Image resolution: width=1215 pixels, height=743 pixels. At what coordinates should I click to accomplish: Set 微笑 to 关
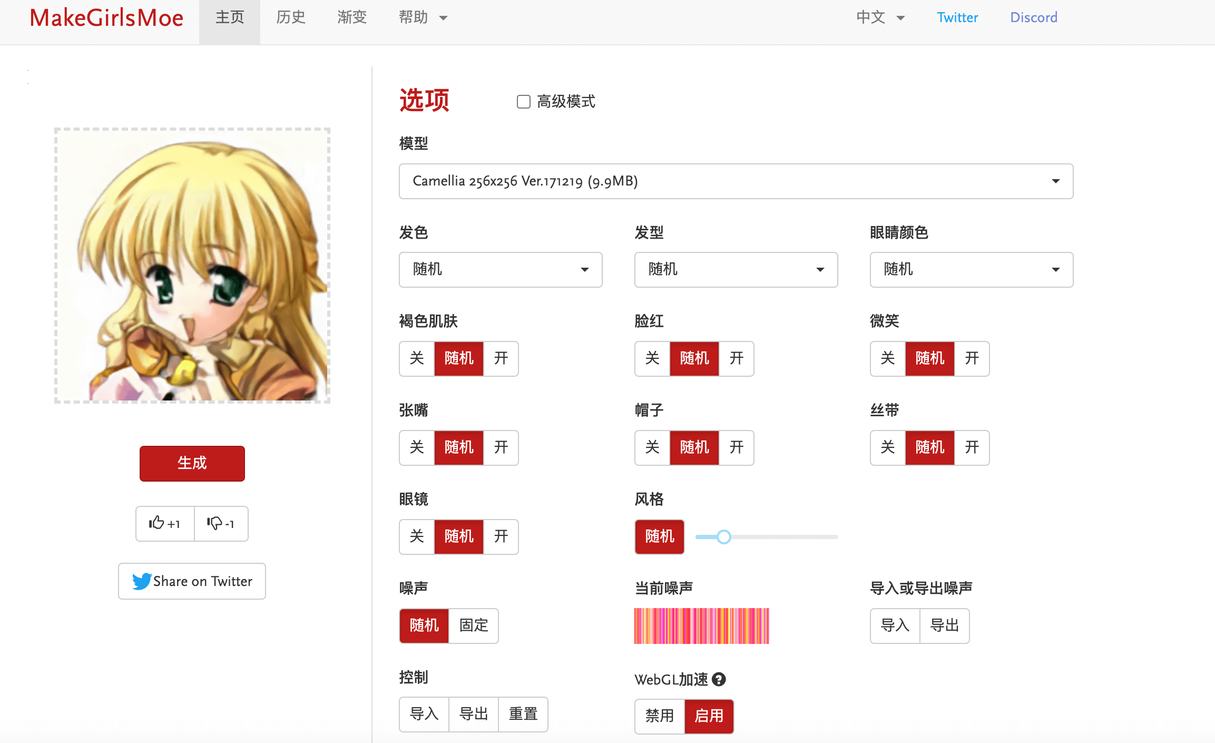(x=888, y=359)
